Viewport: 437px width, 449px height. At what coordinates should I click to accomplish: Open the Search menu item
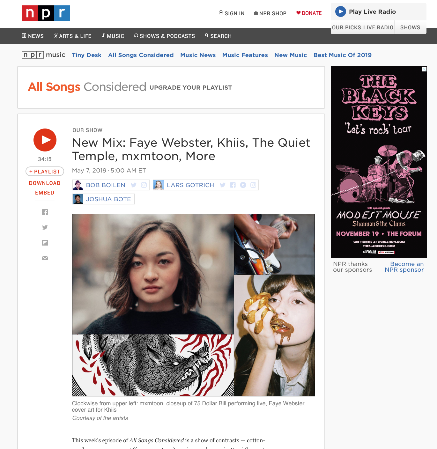(218, 36)
